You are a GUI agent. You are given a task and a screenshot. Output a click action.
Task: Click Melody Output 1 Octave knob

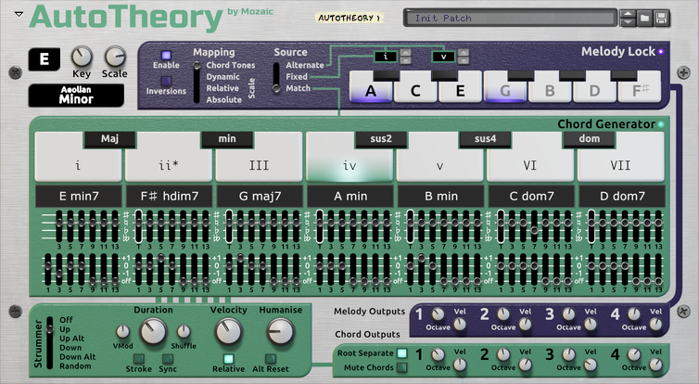click(x=438, y=314)
